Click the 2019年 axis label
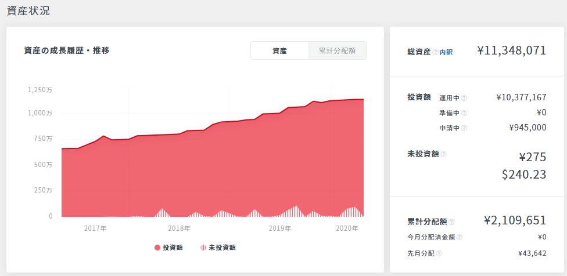Screen dimensions: 567x276 coord(280,228)
